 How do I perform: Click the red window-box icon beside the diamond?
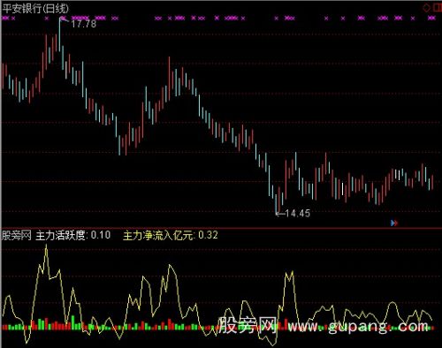pos(438,8)
